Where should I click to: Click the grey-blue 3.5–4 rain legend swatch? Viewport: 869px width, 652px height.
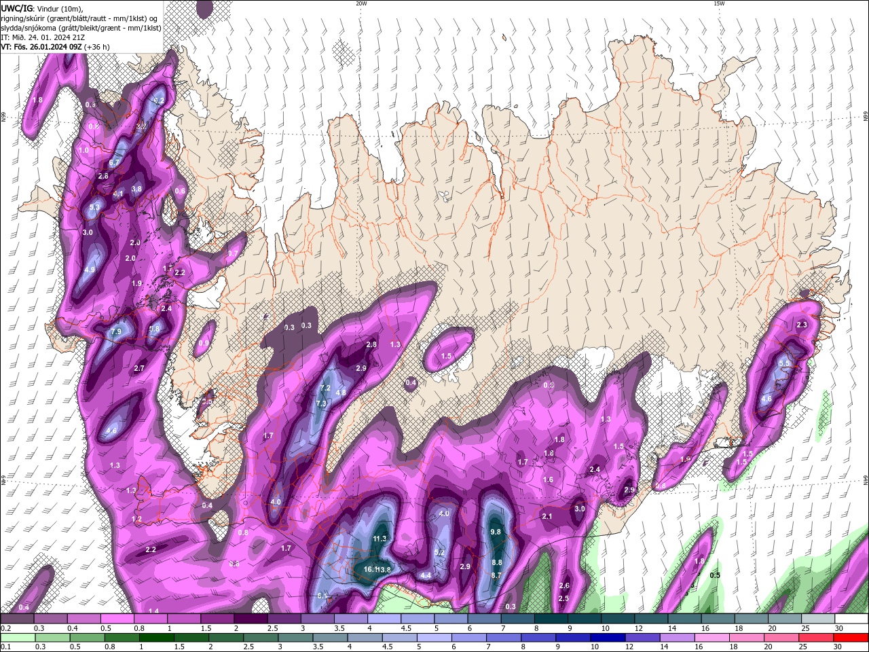click(330, 638)
